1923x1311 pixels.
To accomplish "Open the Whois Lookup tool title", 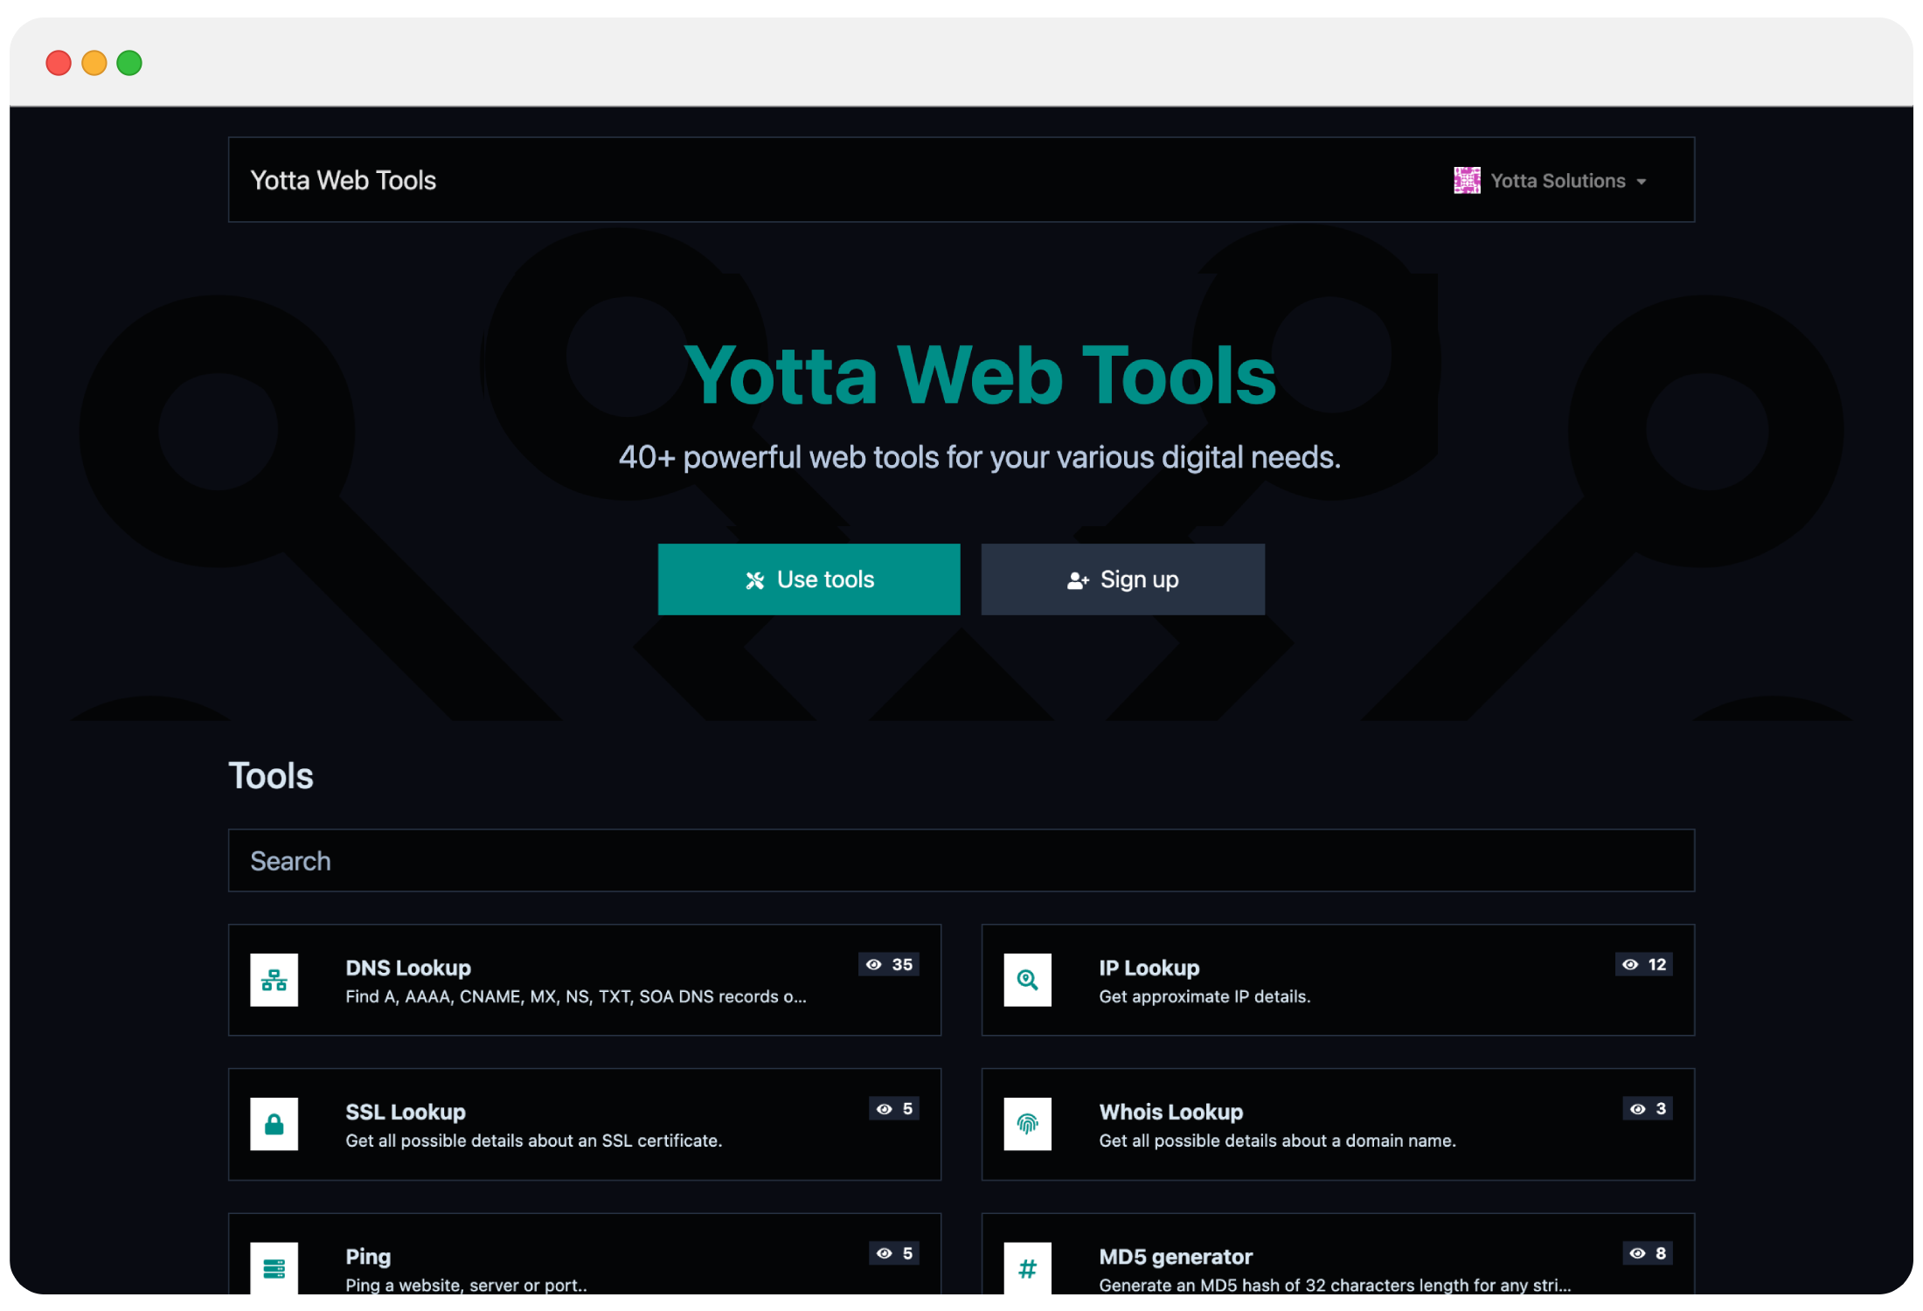I will point(1170,1112).
